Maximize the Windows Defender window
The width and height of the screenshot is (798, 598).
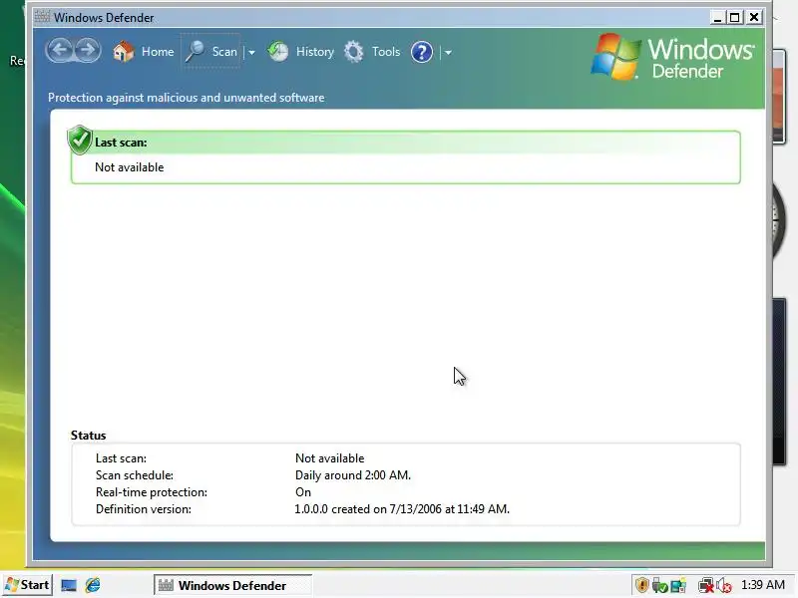coord(734,18)
